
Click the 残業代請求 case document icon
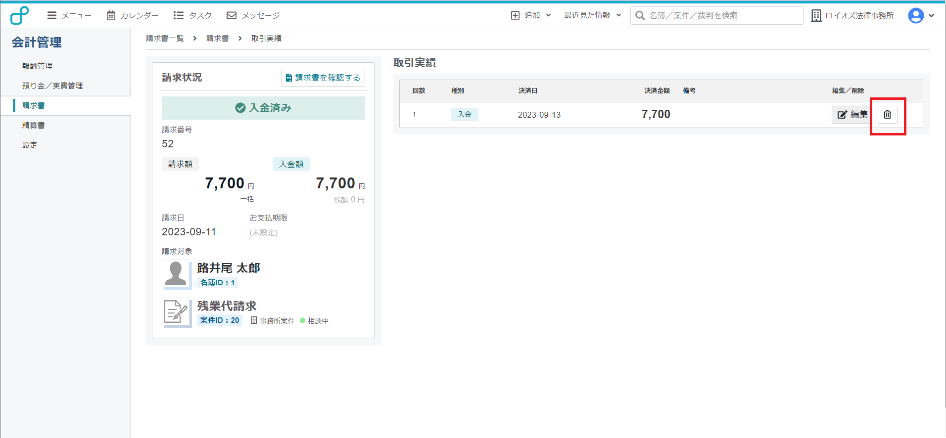(176, 312)
